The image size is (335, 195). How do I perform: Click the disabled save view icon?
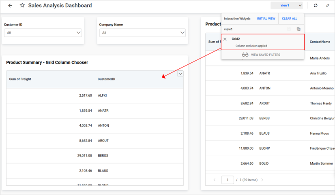click(x=289, y=29)
